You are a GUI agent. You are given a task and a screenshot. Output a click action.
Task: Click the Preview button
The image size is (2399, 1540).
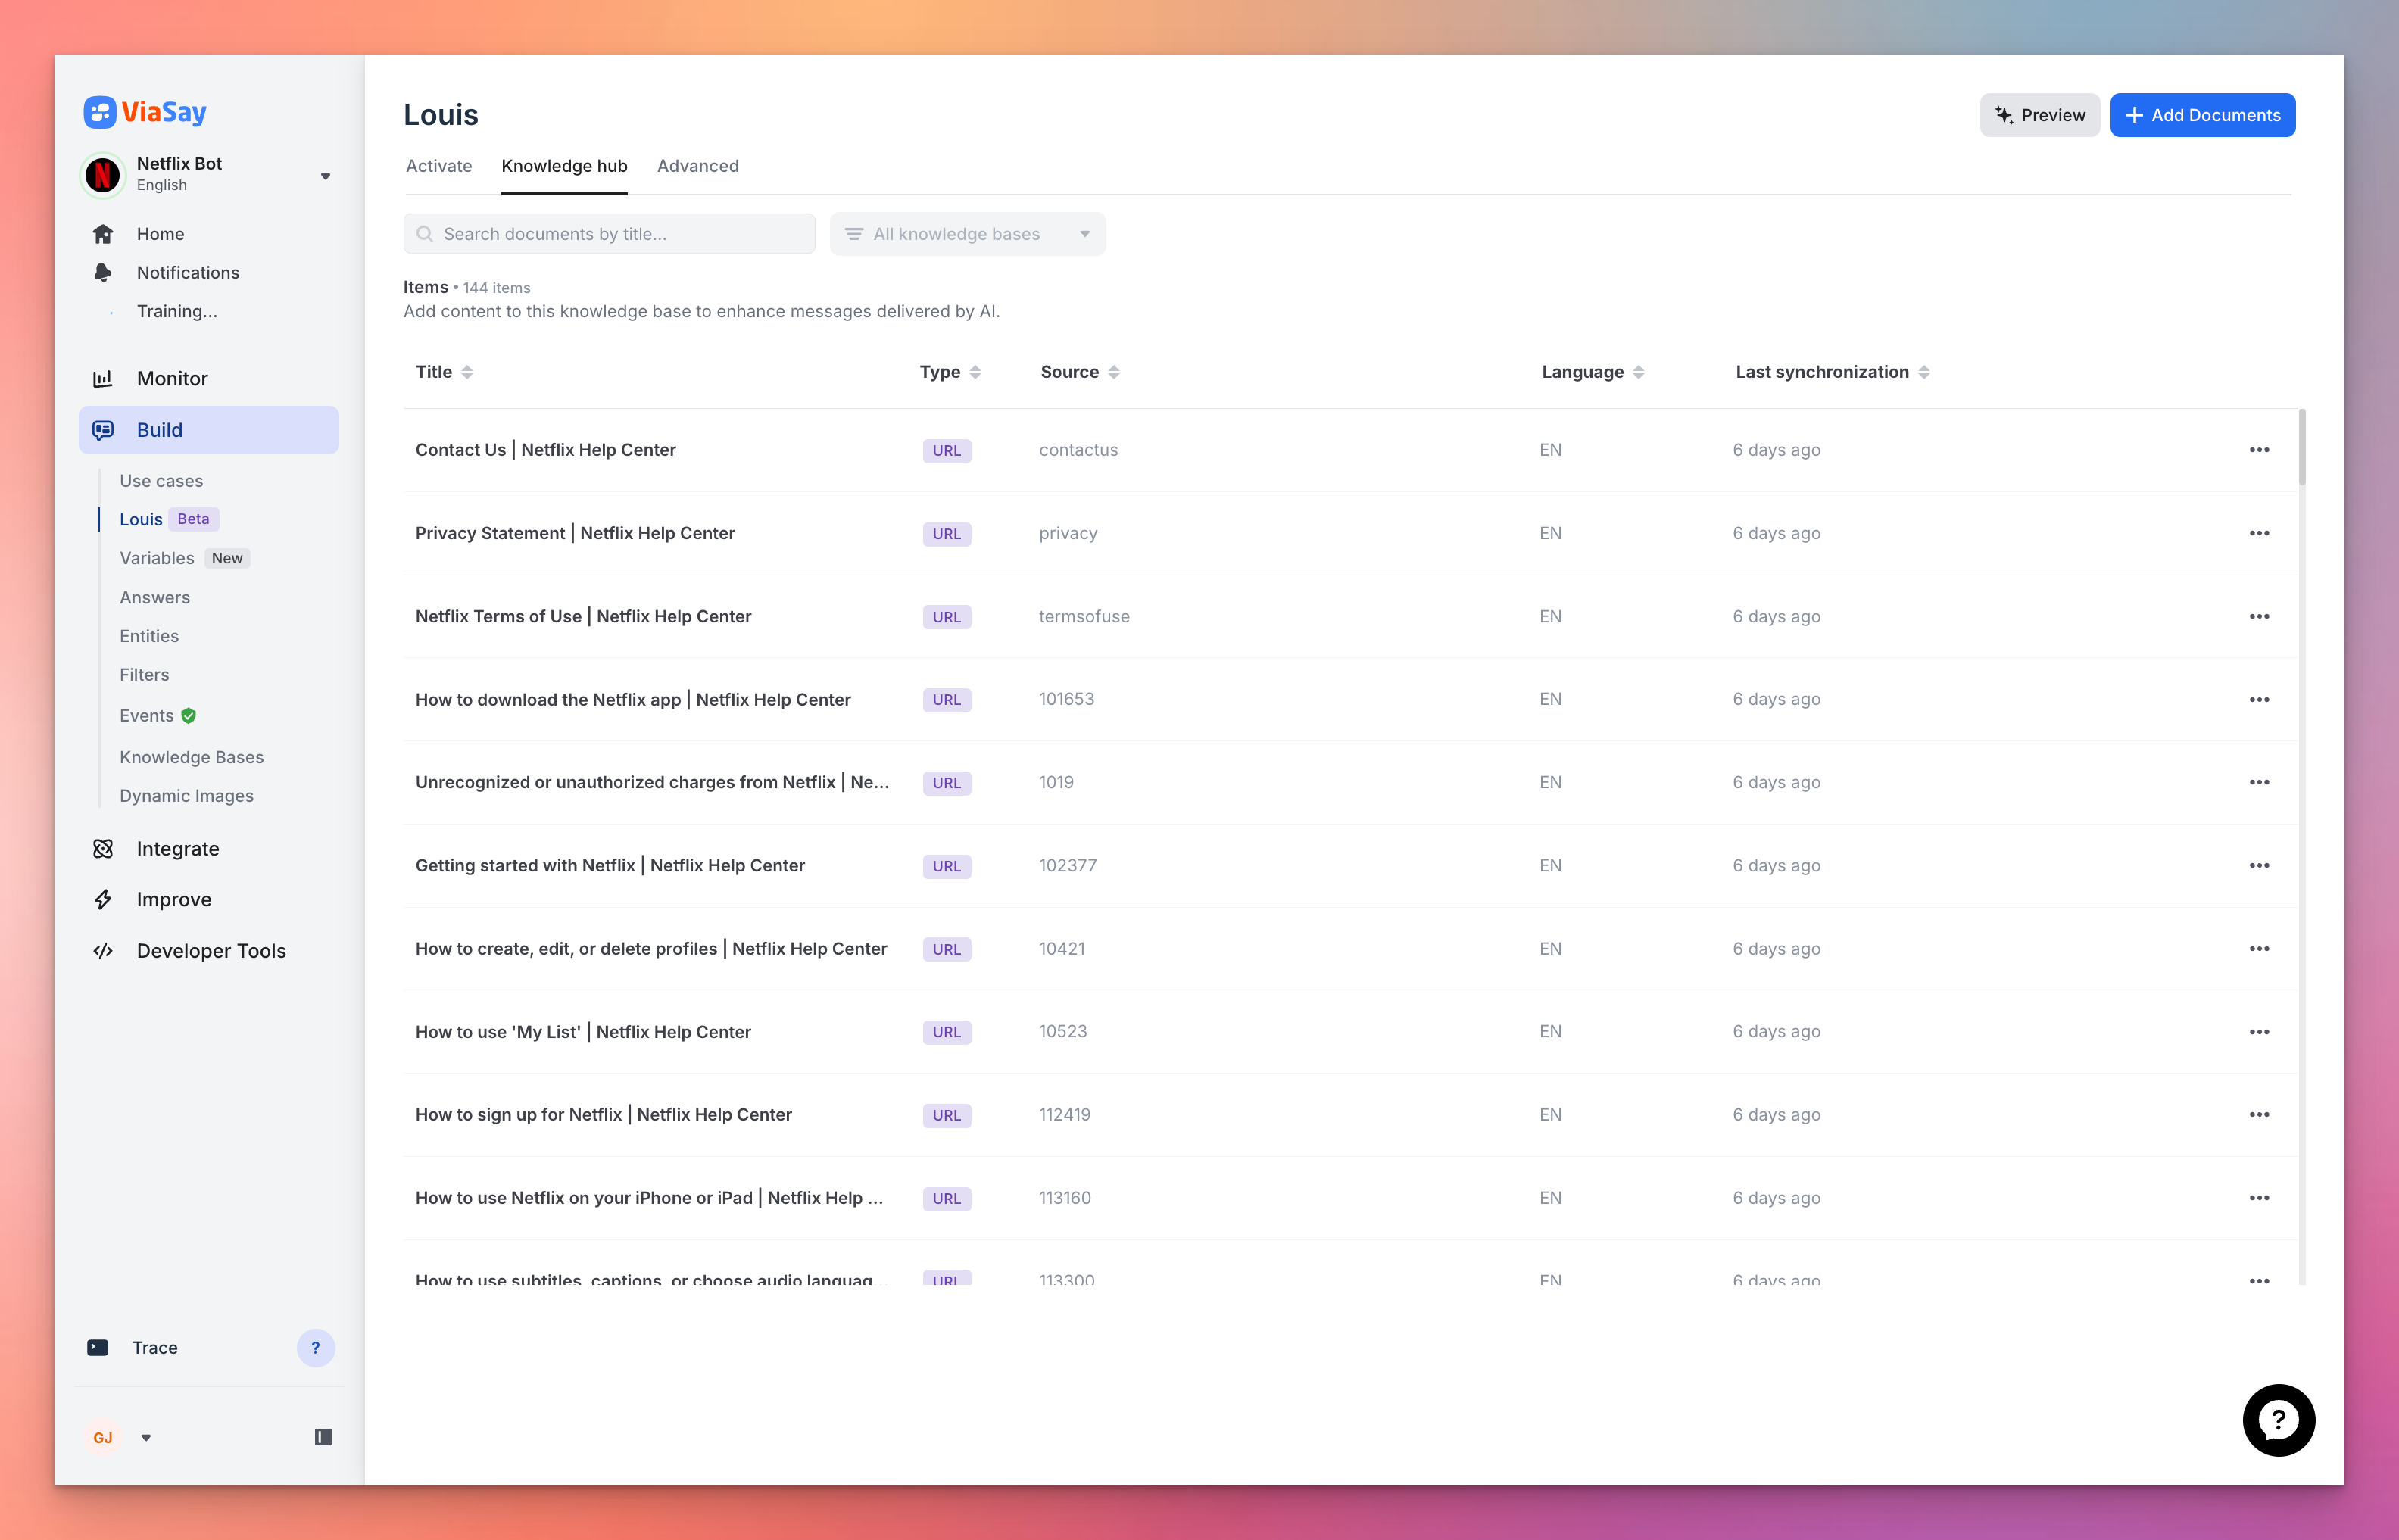point(2040,115)
